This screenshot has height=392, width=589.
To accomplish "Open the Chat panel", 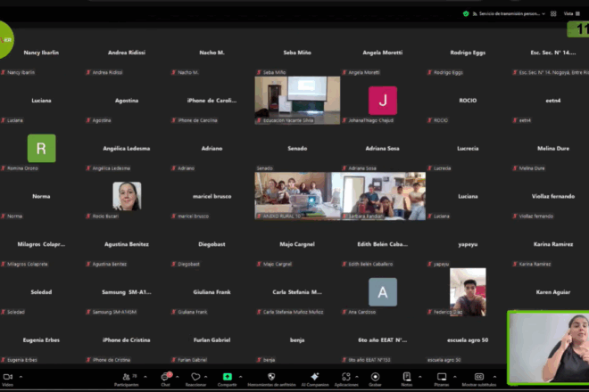I will (165, 377).
